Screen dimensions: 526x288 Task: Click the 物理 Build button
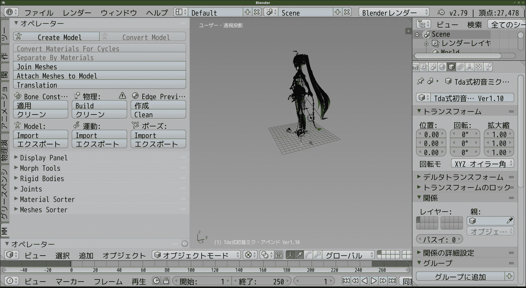tap(100, 105)
